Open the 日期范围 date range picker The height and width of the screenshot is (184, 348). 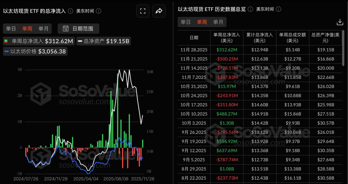click(x=79, y=29)
